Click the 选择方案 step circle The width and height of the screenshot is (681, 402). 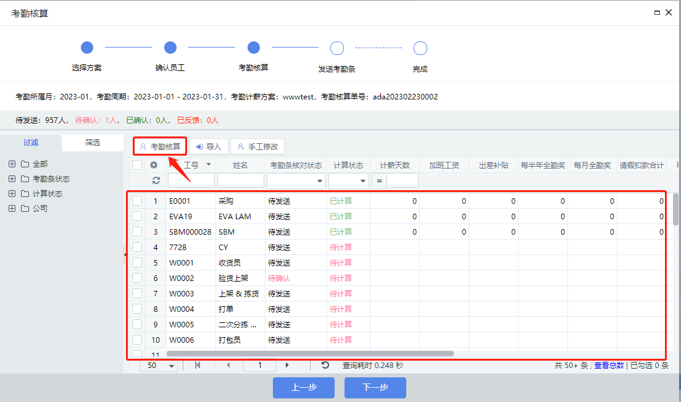87,48
